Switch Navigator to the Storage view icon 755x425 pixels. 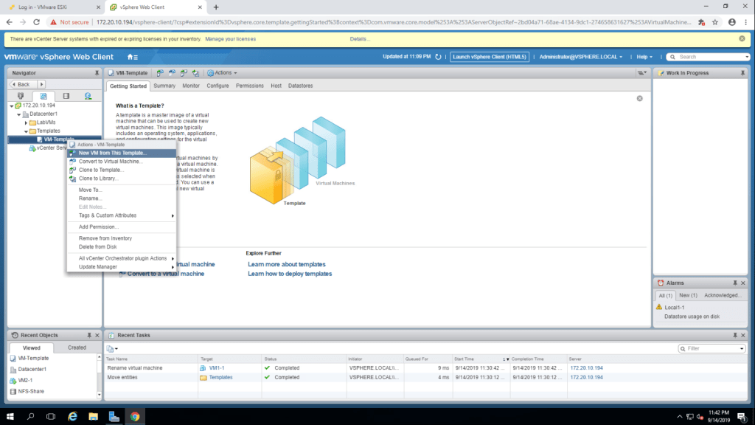pos(65,96)
